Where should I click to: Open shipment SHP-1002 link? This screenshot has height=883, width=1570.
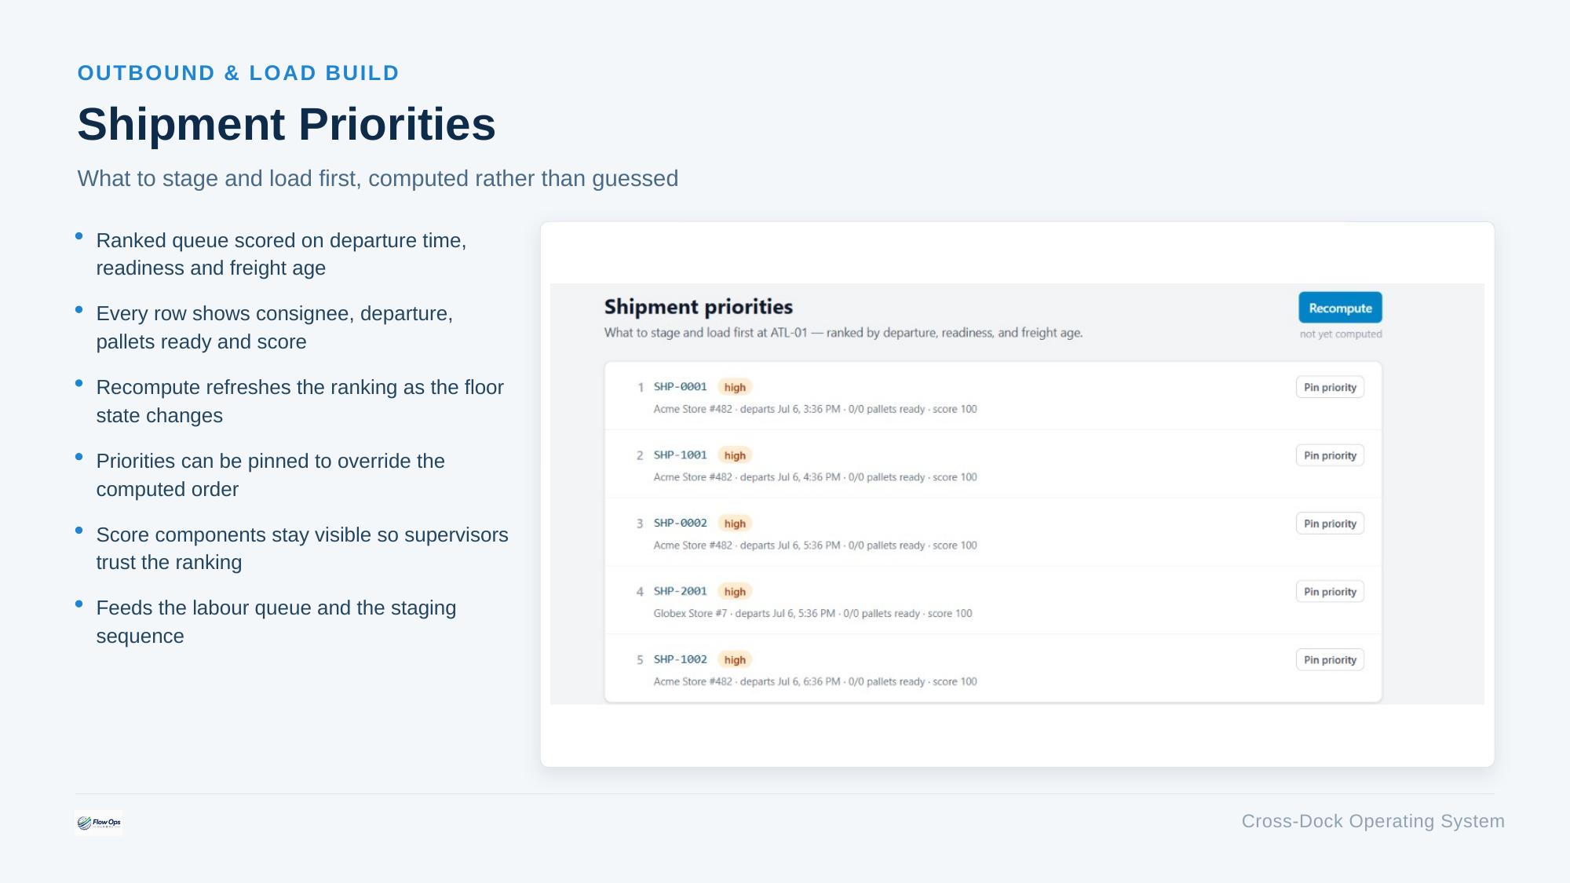pos(680,660)
